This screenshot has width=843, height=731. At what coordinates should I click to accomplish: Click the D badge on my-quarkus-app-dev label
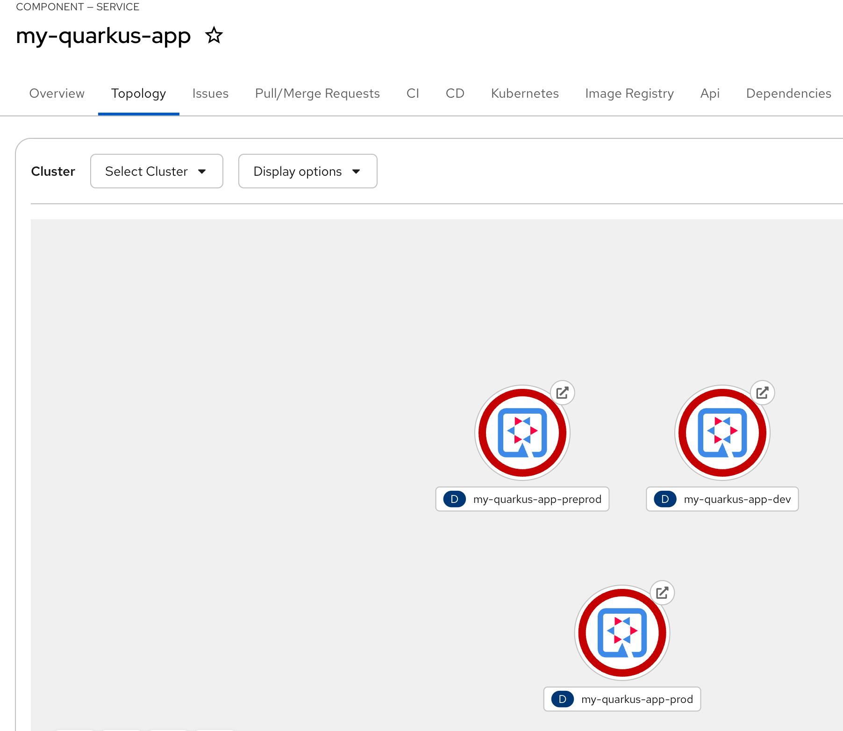[x=664, y=499]
